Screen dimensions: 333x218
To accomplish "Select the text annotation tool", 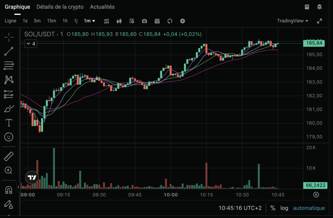I will click(x=9, y=122).
